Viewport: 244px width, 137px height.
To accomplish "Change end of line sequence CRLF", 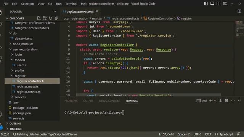I will pos(208,134).
